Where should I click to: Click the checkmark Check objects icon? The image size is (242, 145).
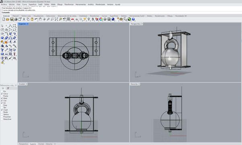tap(10, 58)
